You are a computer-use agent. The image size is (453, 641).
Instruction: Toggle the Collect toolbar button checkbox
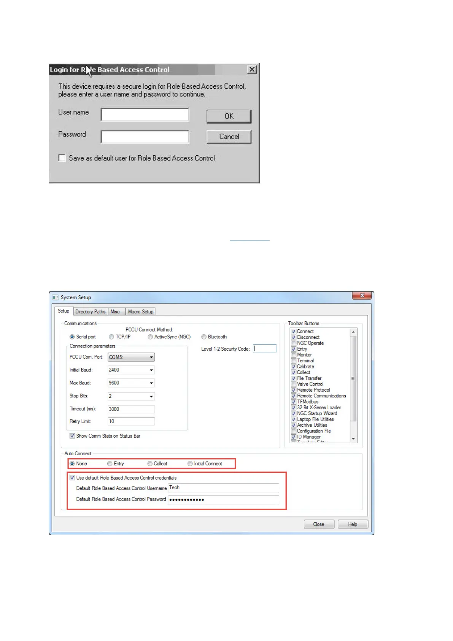click(294, 373)
